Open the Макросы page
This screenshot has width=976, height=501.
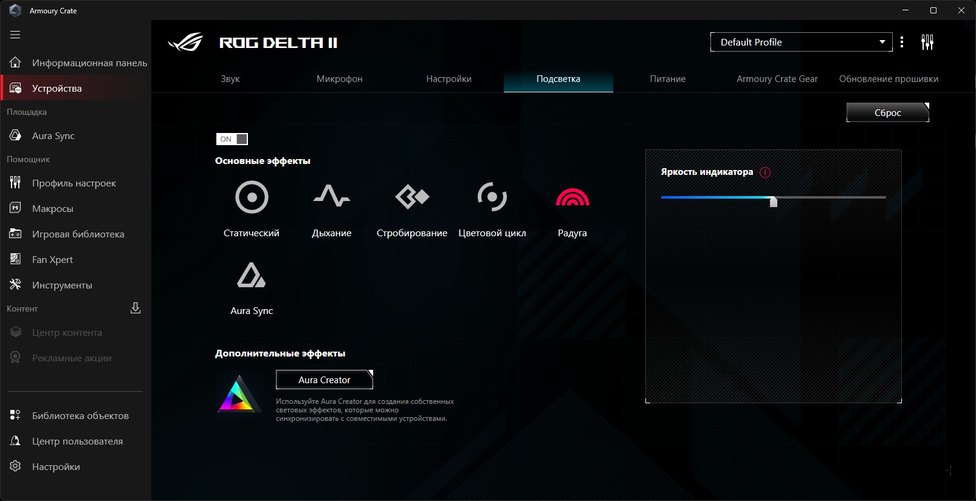coord(76,208)
